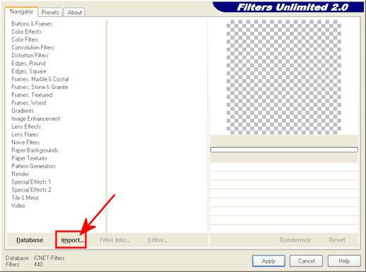Open the Editor... button

(158, 240)
